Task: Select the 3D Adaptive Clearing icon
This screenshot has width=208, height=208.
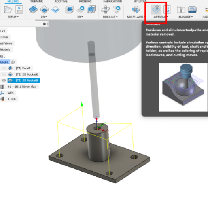Action: pyautogui.click(x=70, y=9)
